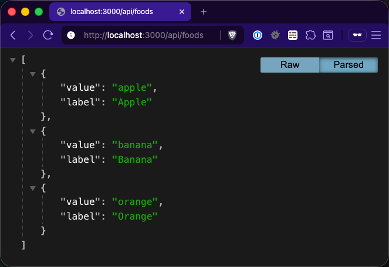Collapse the root JSON array

coord(13,60)
